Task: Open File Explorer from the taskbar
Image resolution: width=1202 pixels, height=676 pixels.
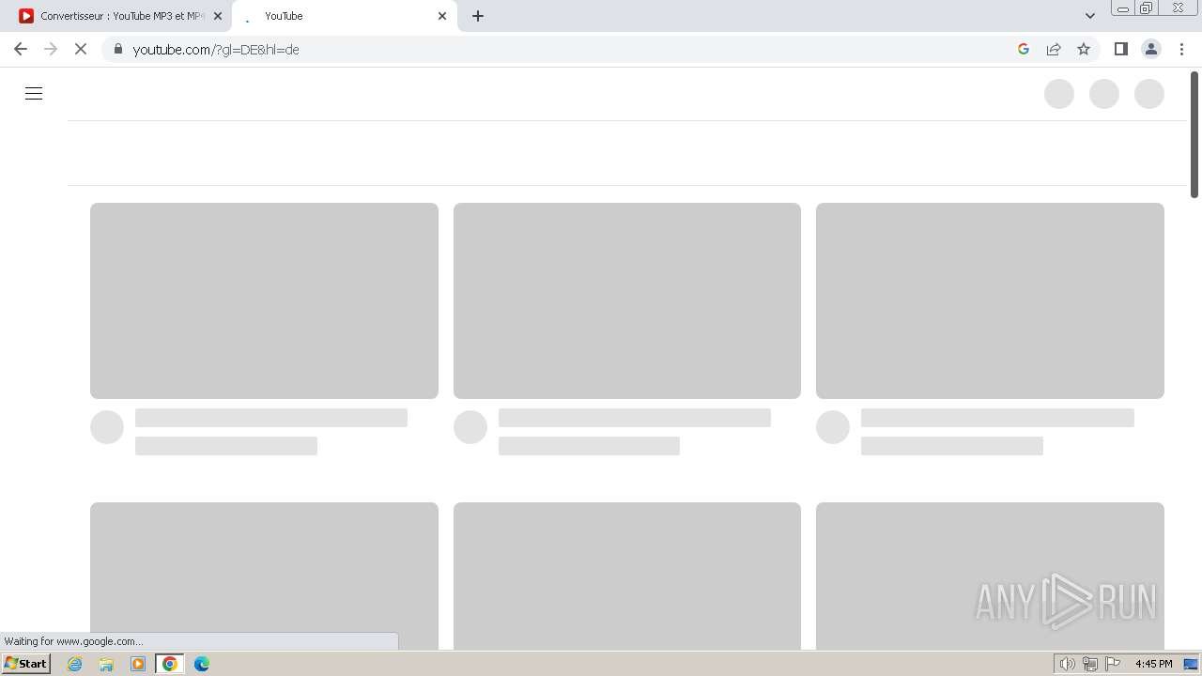Action: [x=106, y=664]
